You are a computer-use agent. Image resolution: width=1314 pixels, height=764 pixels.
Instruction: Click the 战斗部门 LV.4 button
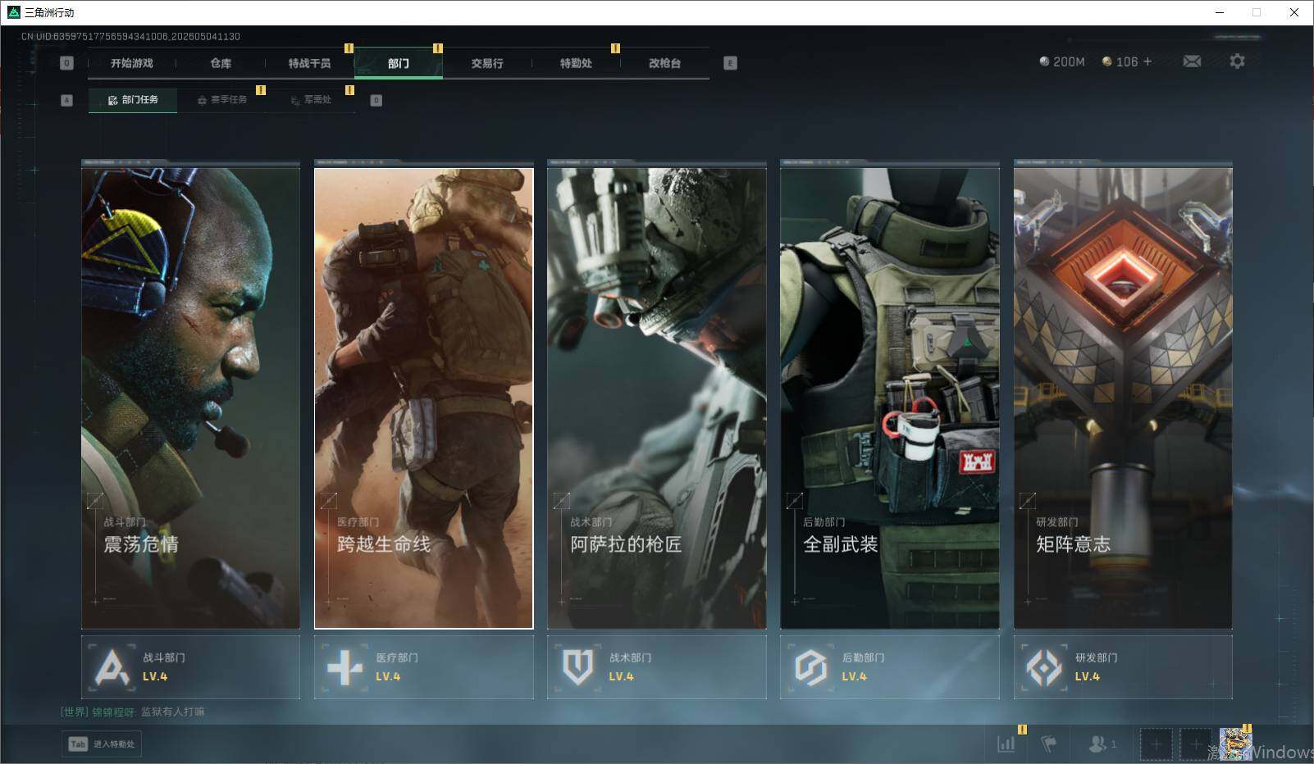coord(190,667)
